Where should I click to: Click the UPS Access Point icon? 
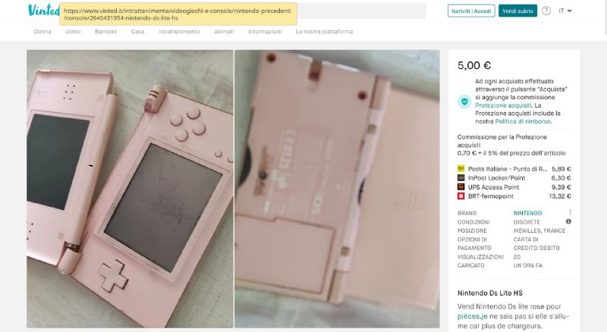point(461,187)
